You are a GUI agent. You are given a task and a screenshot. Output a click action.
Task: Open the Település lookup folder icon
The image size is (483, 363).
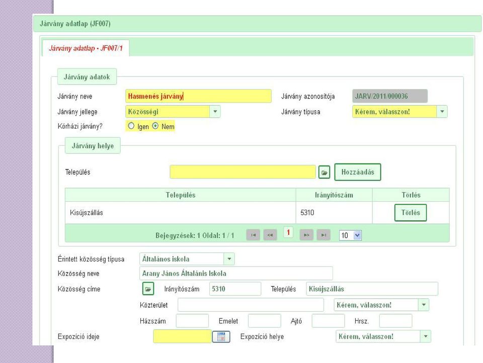tap(324, 172)
